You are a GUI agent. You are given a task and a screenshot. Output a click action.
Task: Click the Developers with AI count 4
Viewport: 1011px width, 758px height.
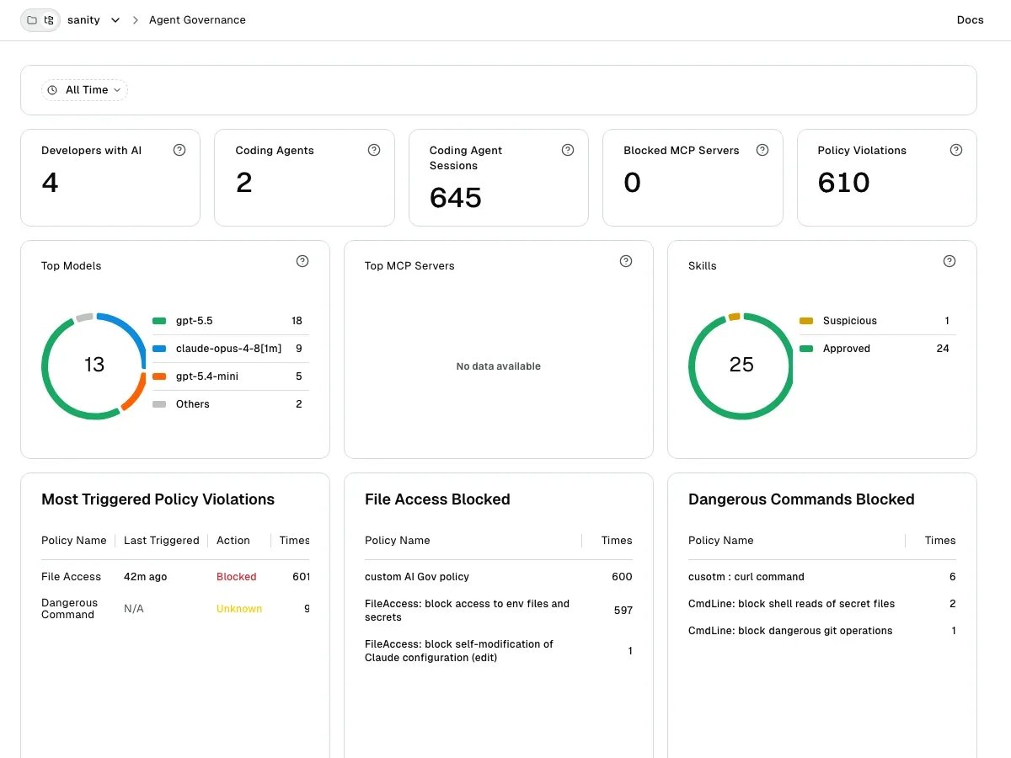(50, 183)
